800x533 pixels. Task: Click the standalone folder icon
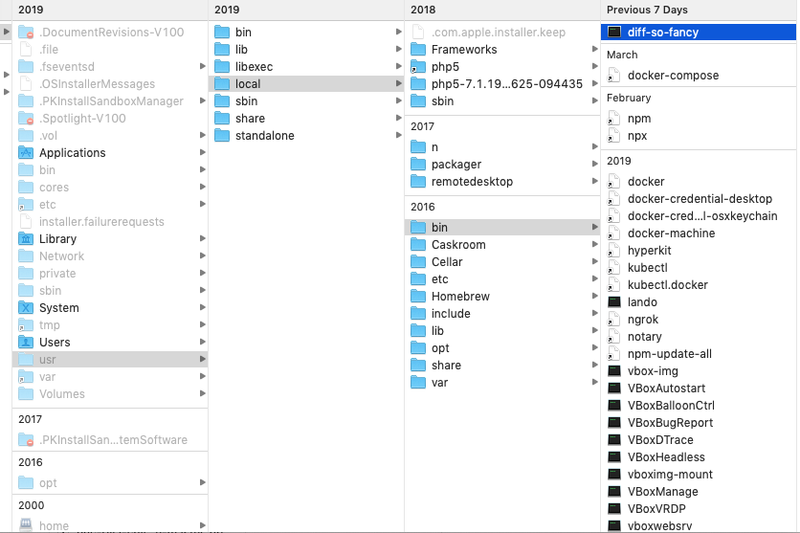pyautogui.click(x=222, y=136)
